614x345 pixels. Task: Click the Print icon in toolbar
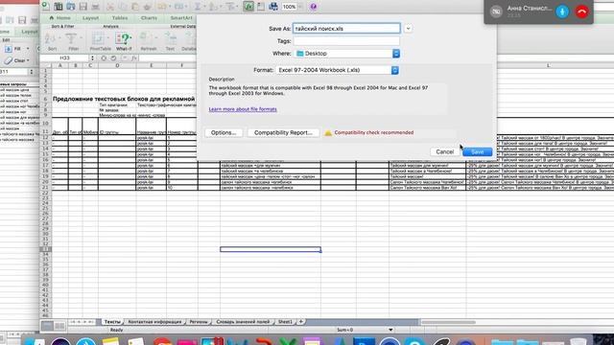coord(95,7)
